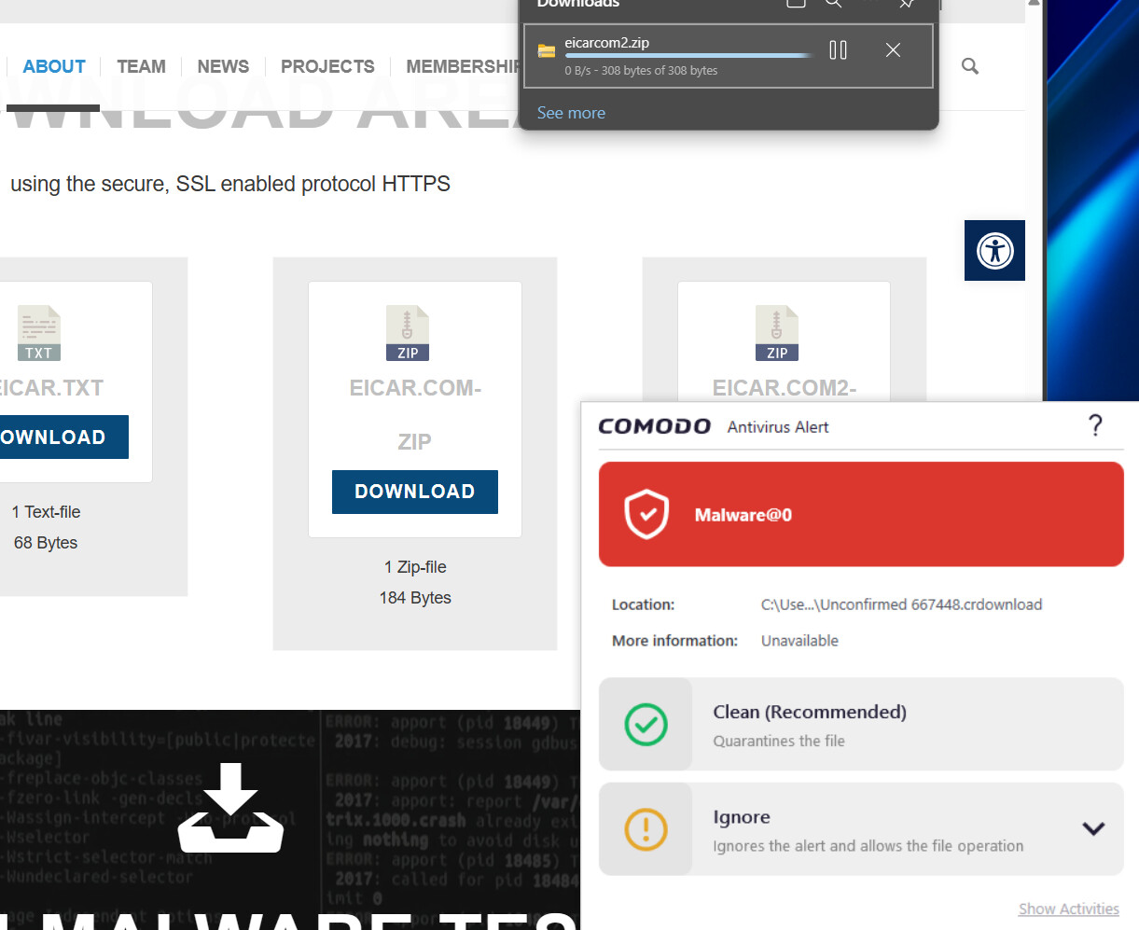The height and width of the screenshot is (930, 1139).
Task: Choose Ignore to allow the file operation
Action: [861, 829]
